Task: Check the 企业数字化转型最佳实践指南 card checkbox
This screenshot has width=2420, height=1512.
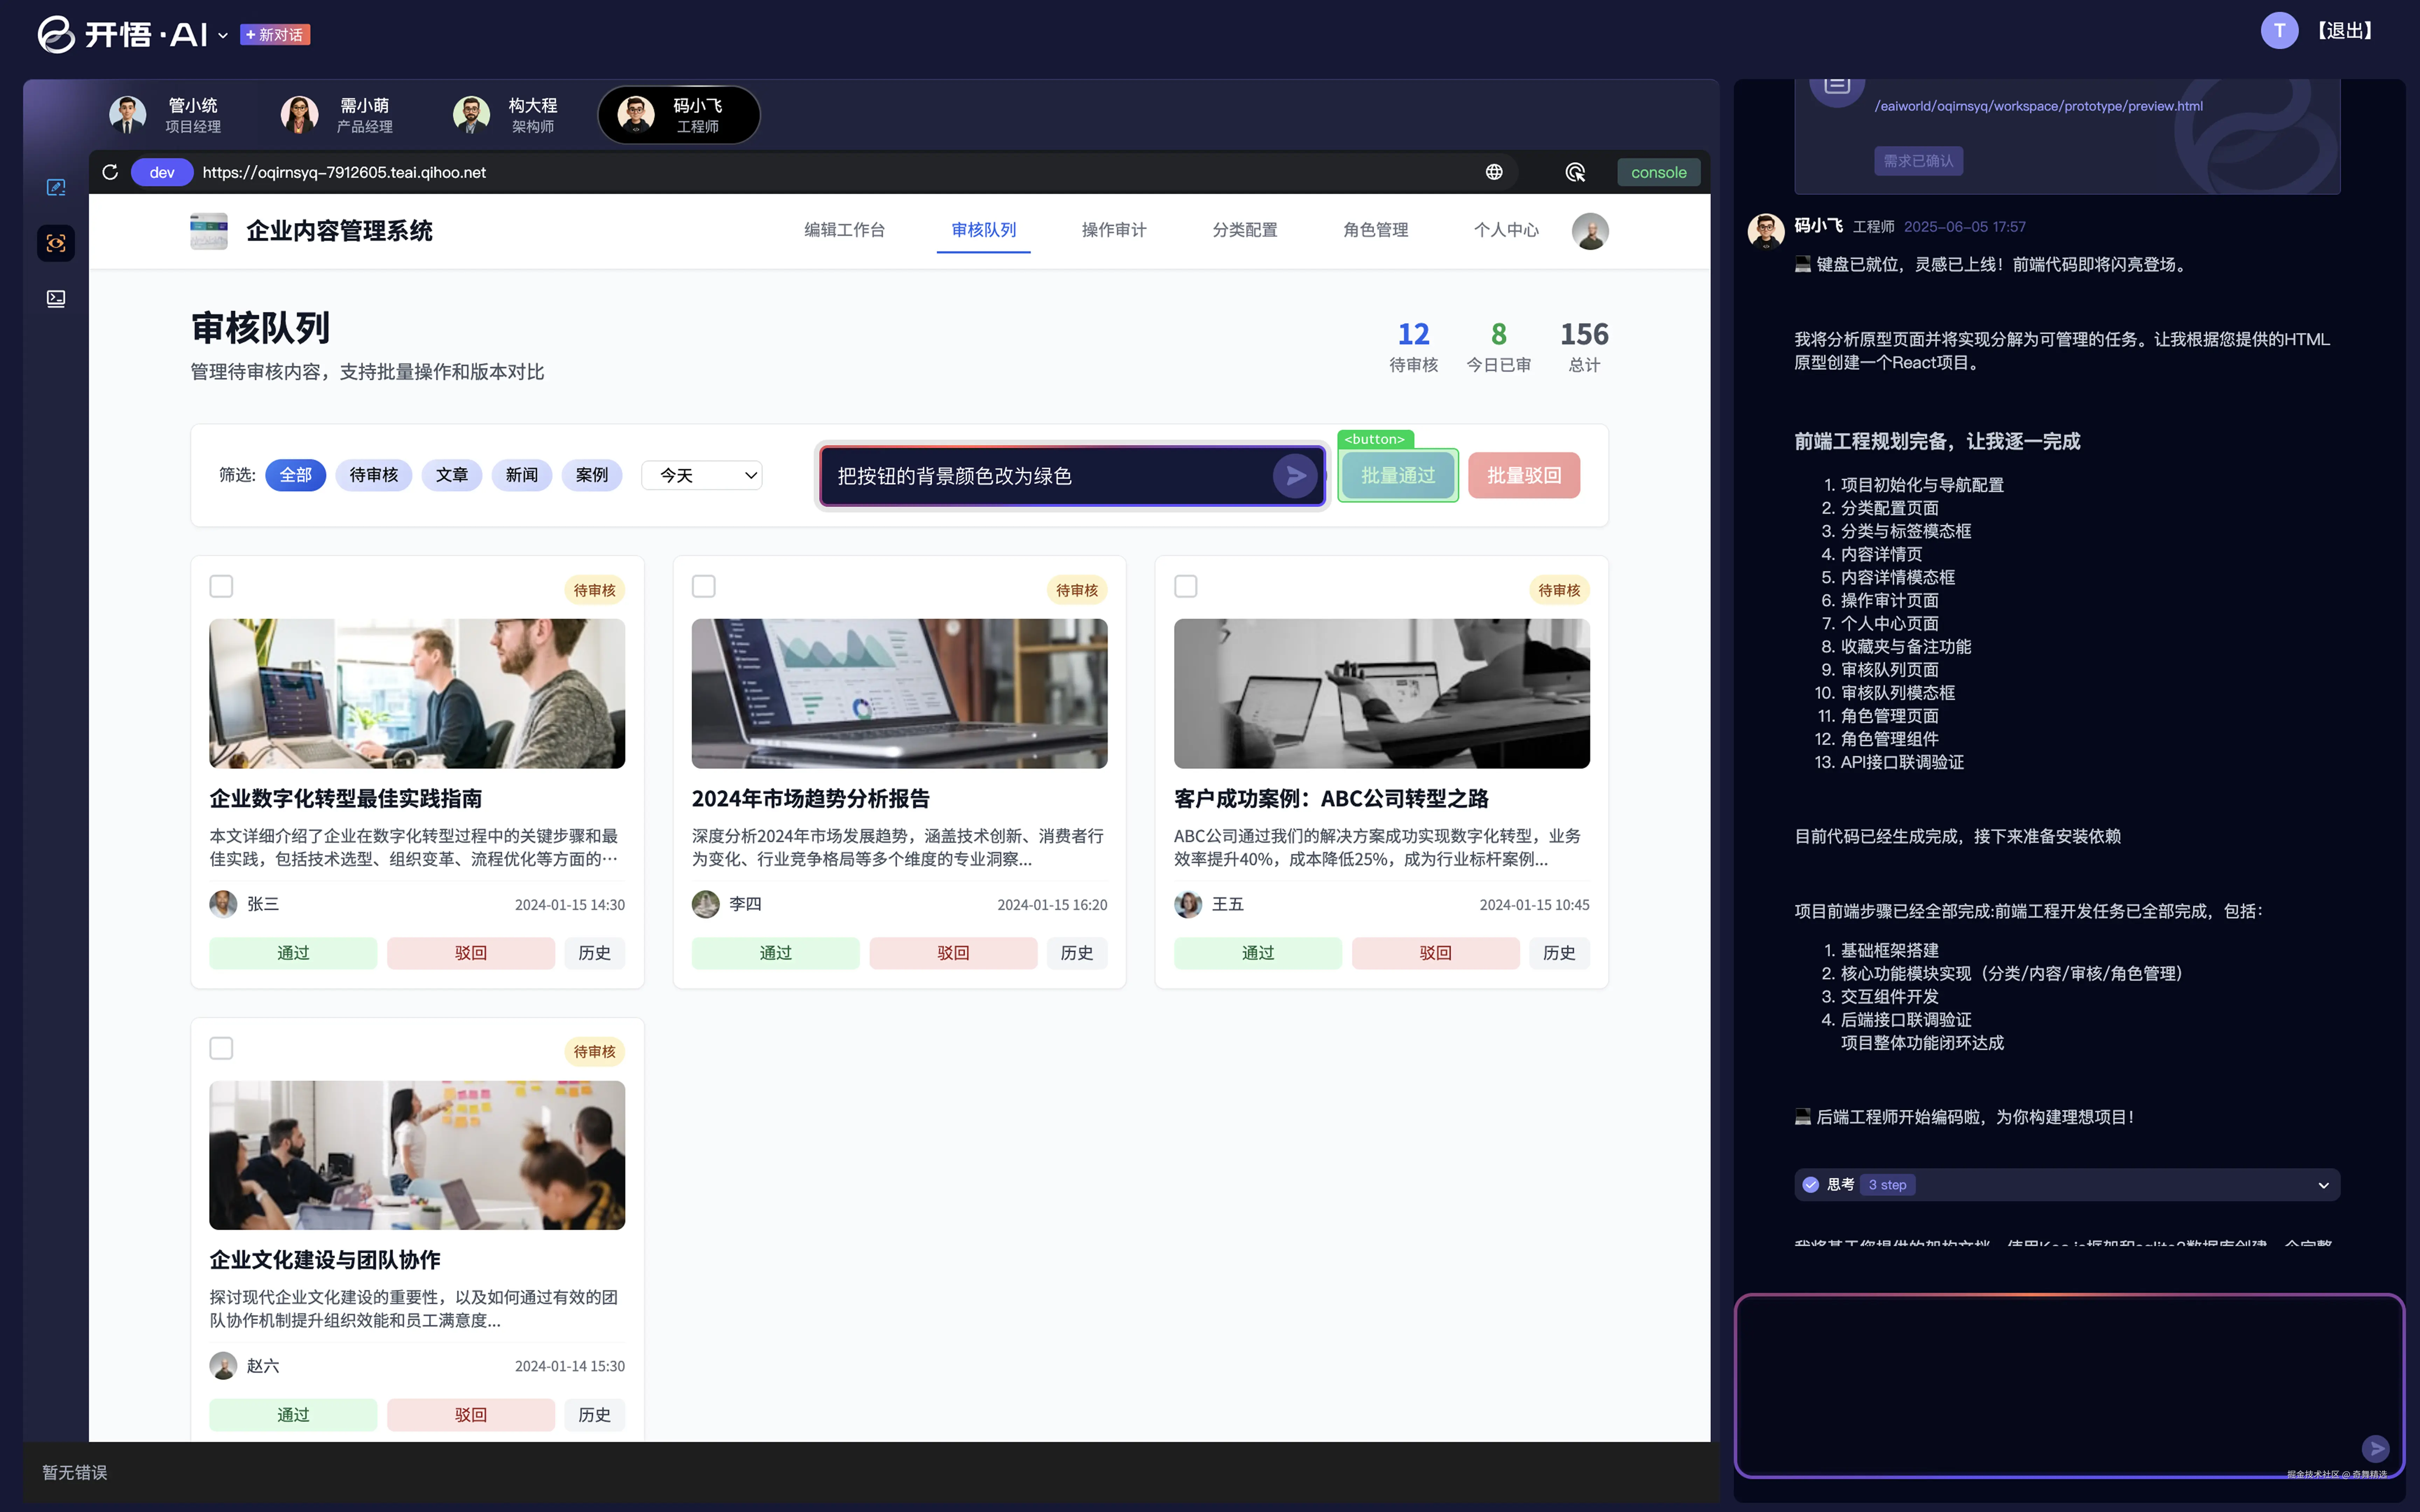Action: 221,586
